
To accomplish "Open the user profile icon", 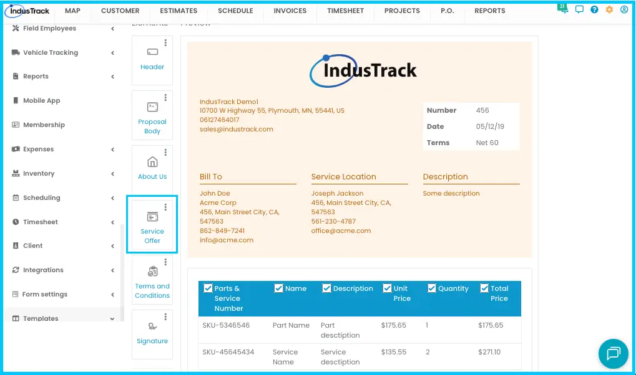I will [x=624, y=9].
